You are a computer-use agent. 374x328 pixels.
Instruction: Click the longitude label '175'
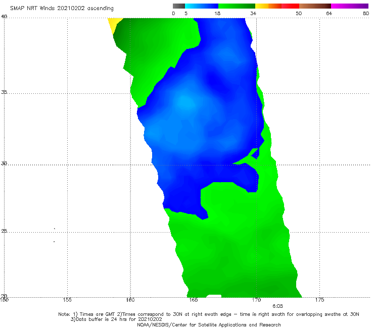click(x=319, y=300)
